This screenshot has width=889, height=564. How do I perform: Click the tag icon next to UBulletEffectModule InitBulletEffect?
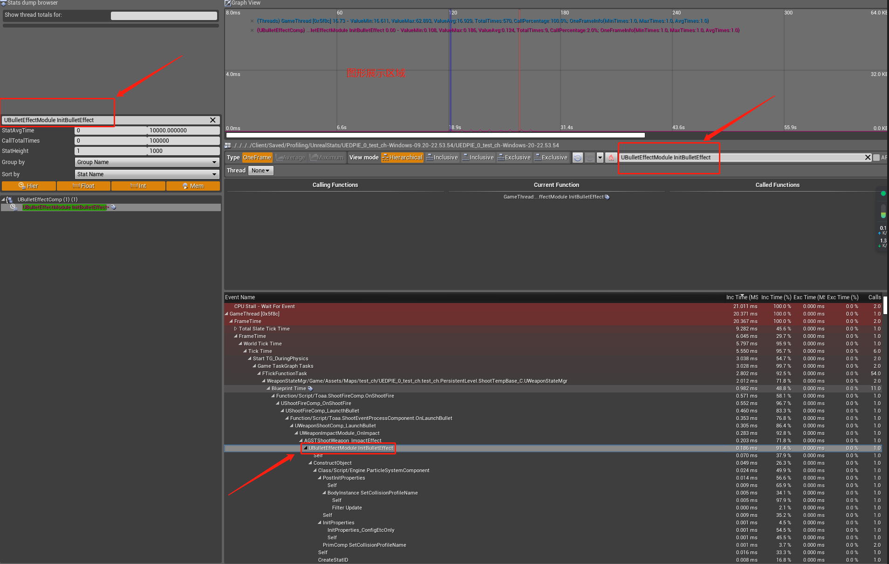[113, 207]
